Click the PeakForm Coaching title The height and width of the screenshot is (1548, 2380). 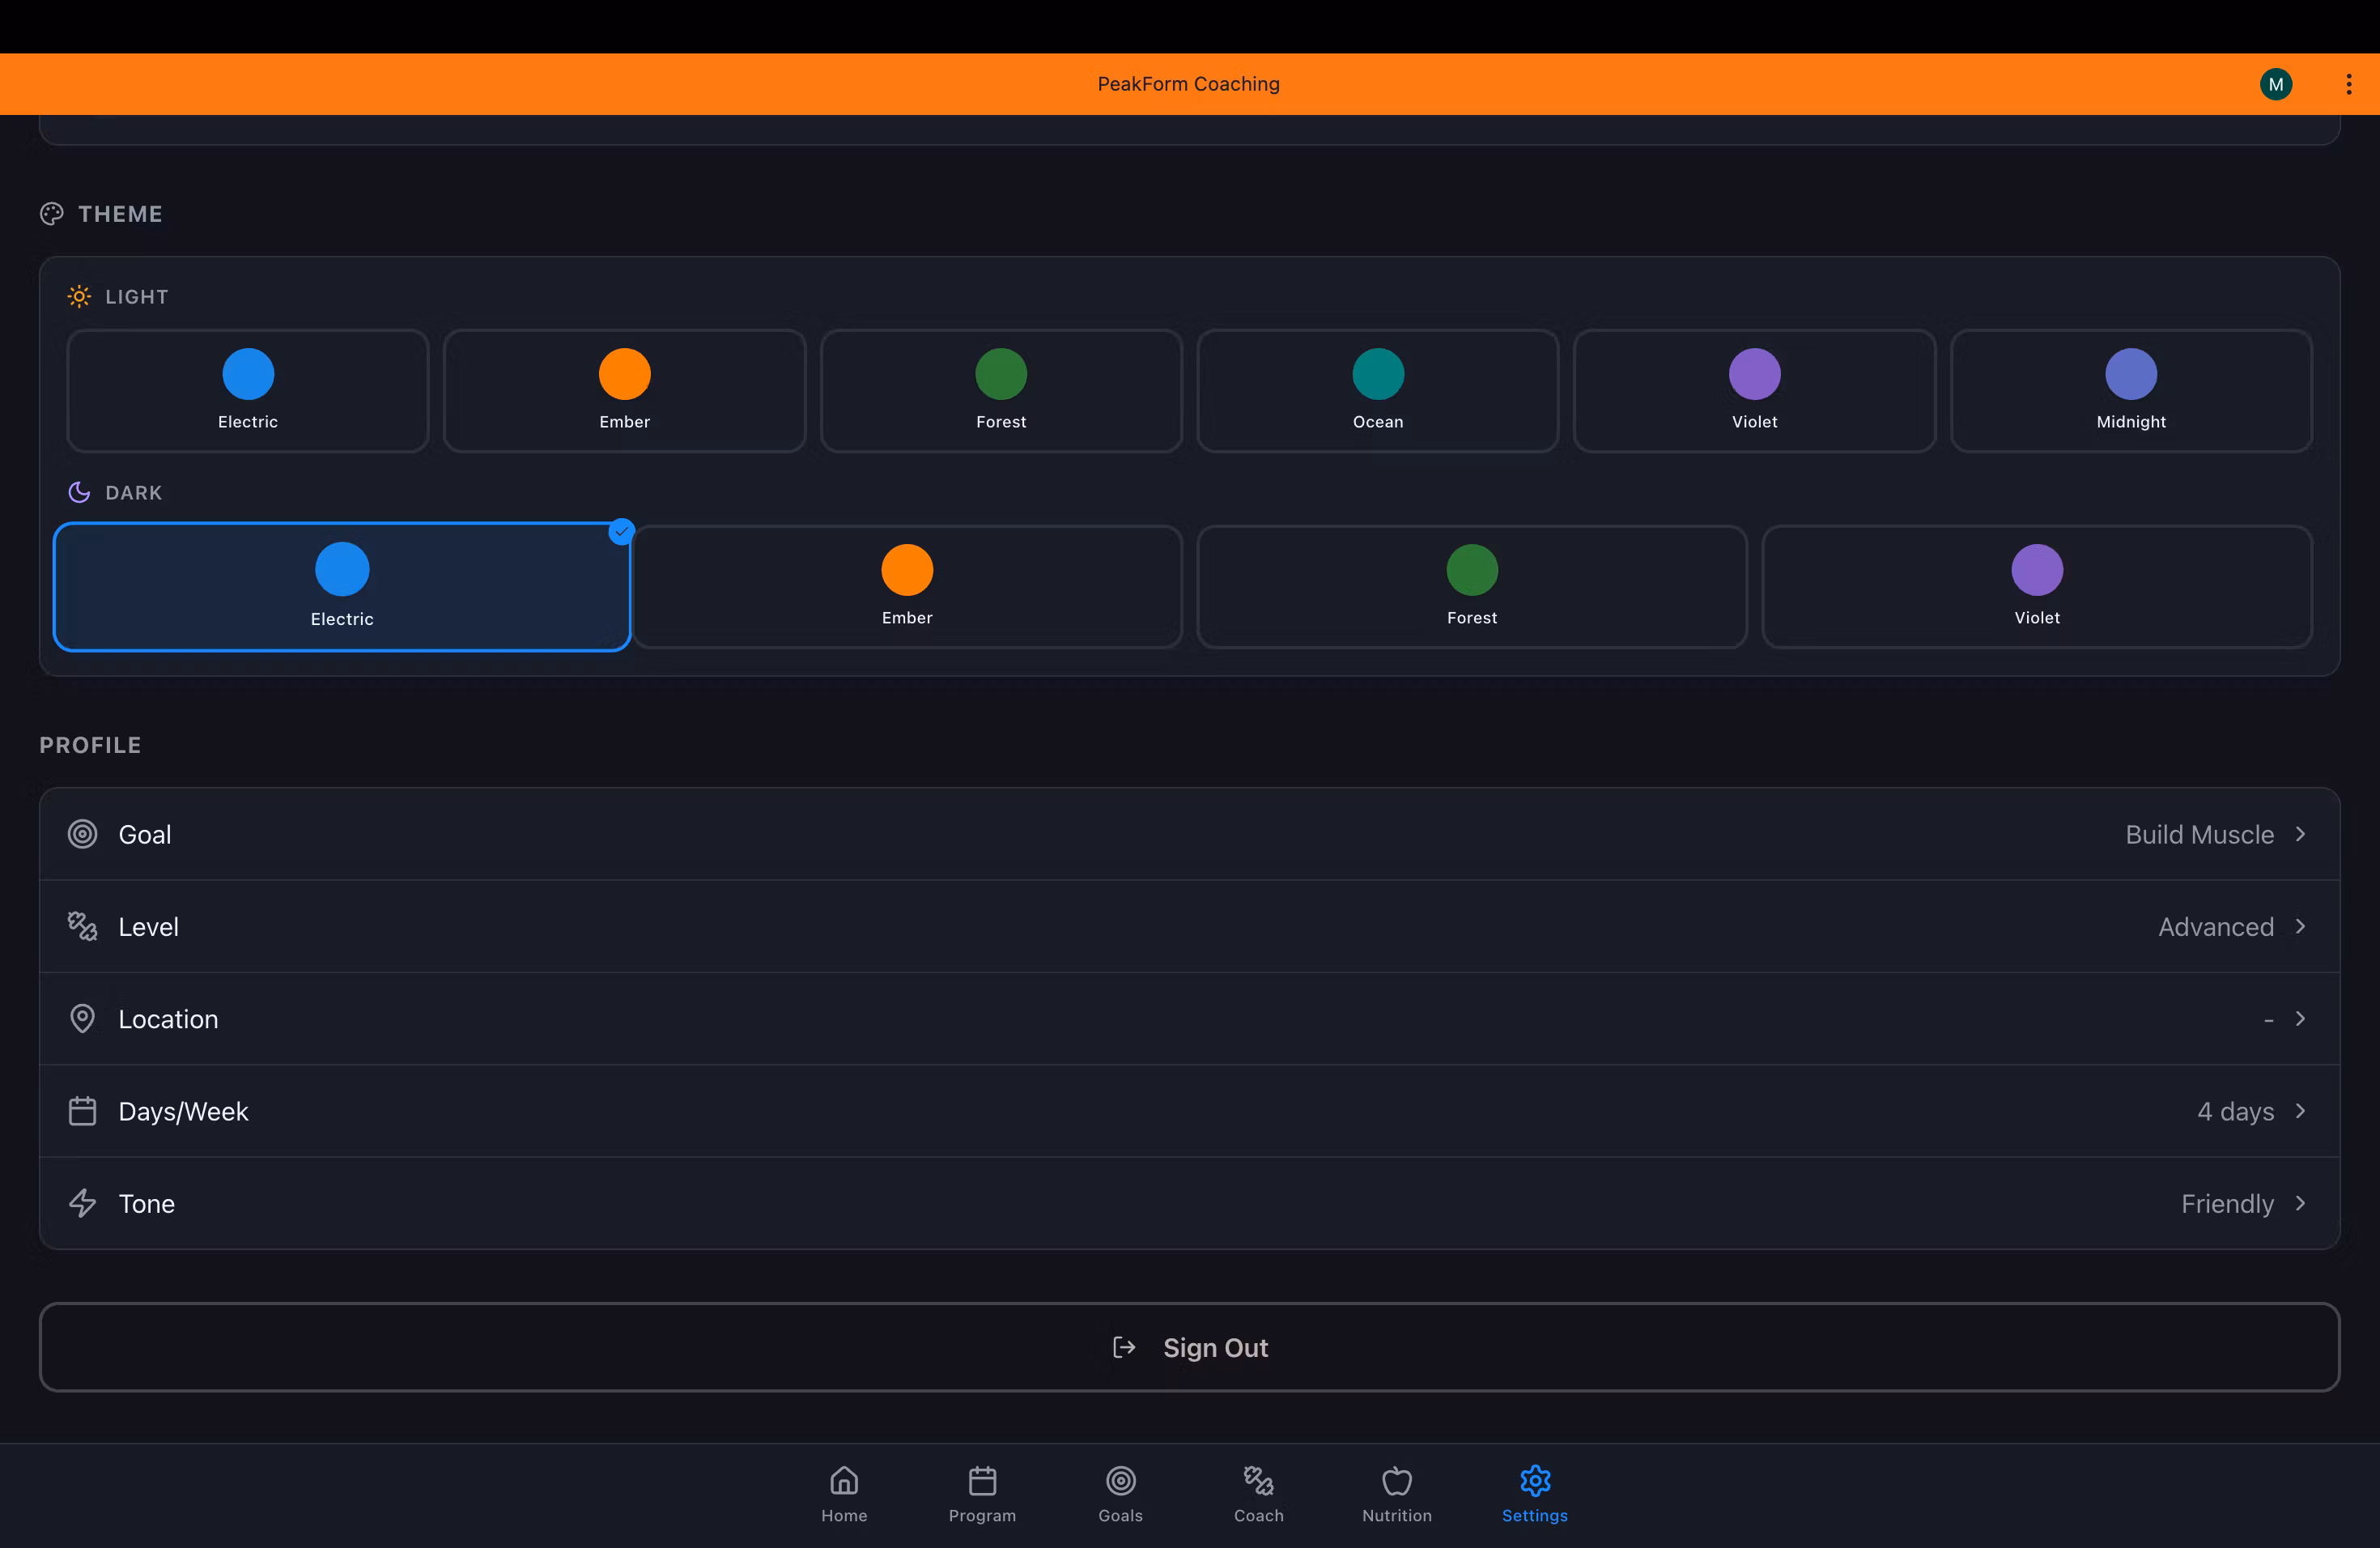(1188, 84)
